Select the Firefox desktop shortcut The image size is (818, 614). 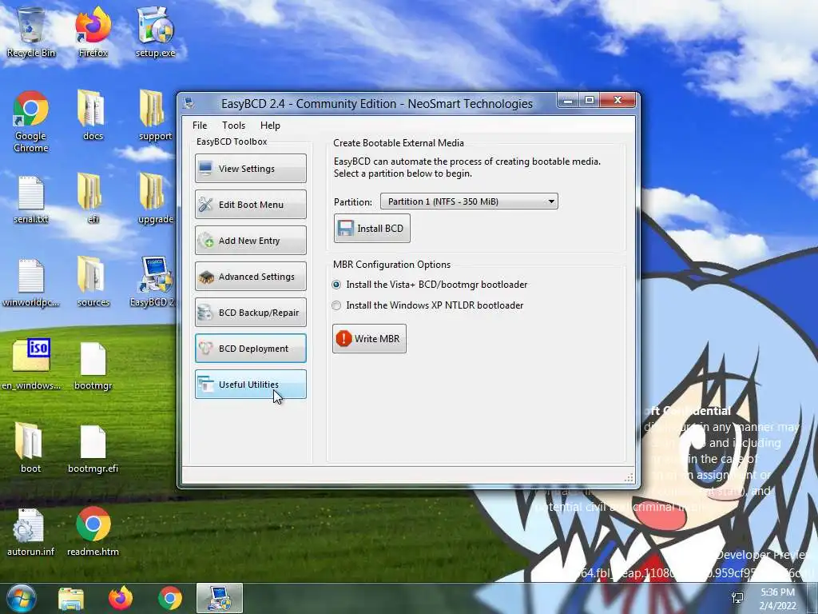(93, 32)
